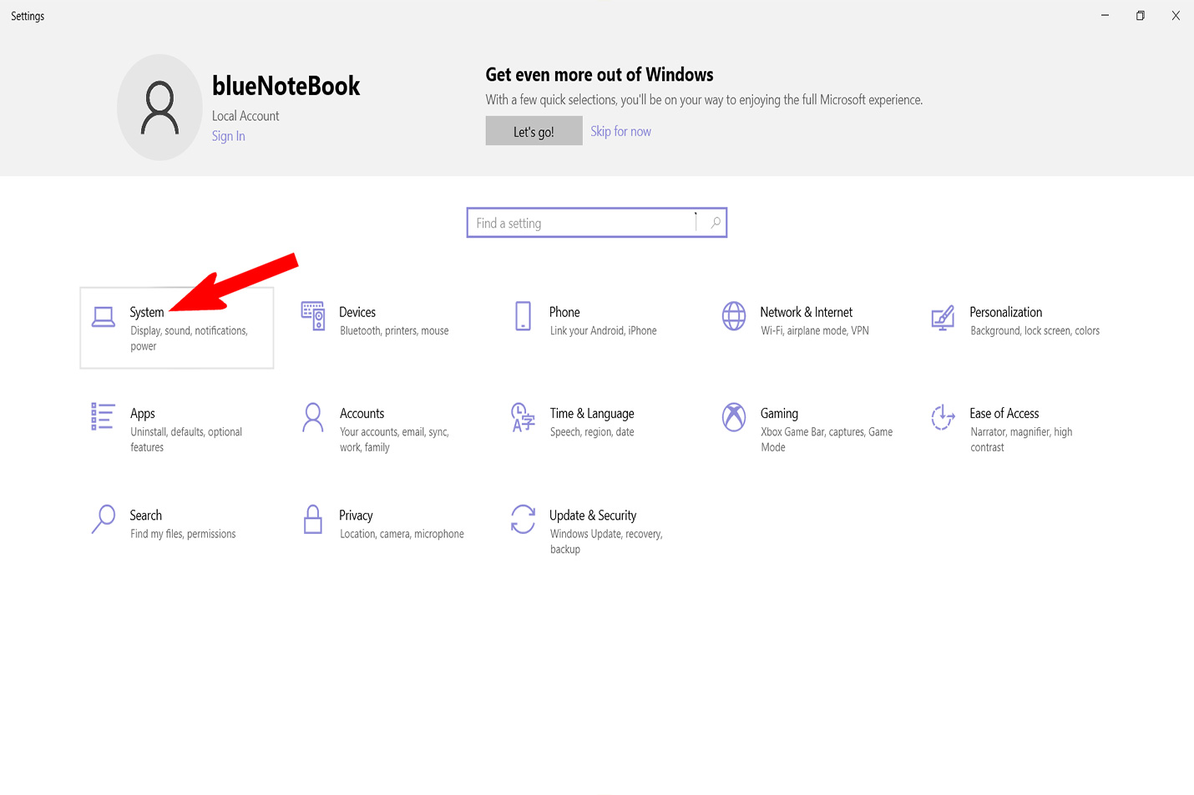The height and width of the screenshot is (795, 1194).
Task: Focus the Find a setting field
Action: (x=596, y=223)
